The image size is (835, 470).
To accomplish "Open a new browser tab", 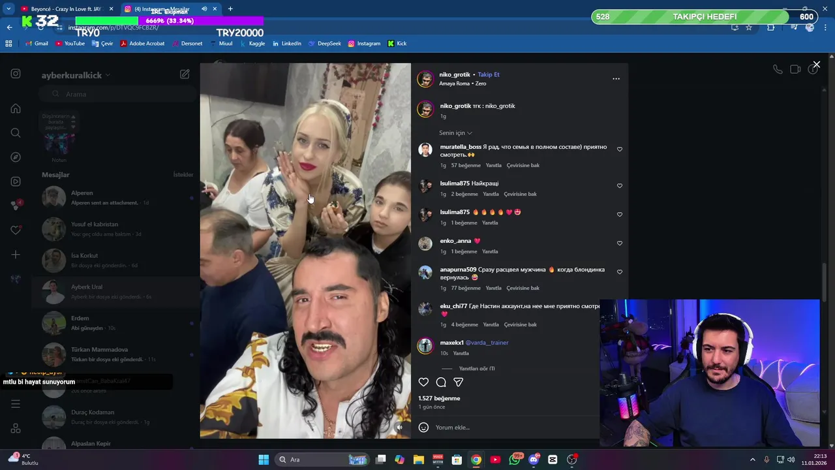I will point(230,9).
